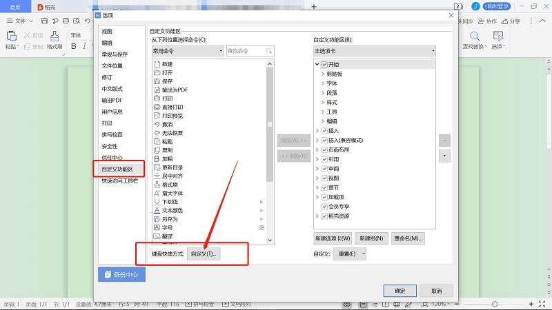Open the 常规与保存 options category
This screenshot has height=310, width=552.
(115, 54)
